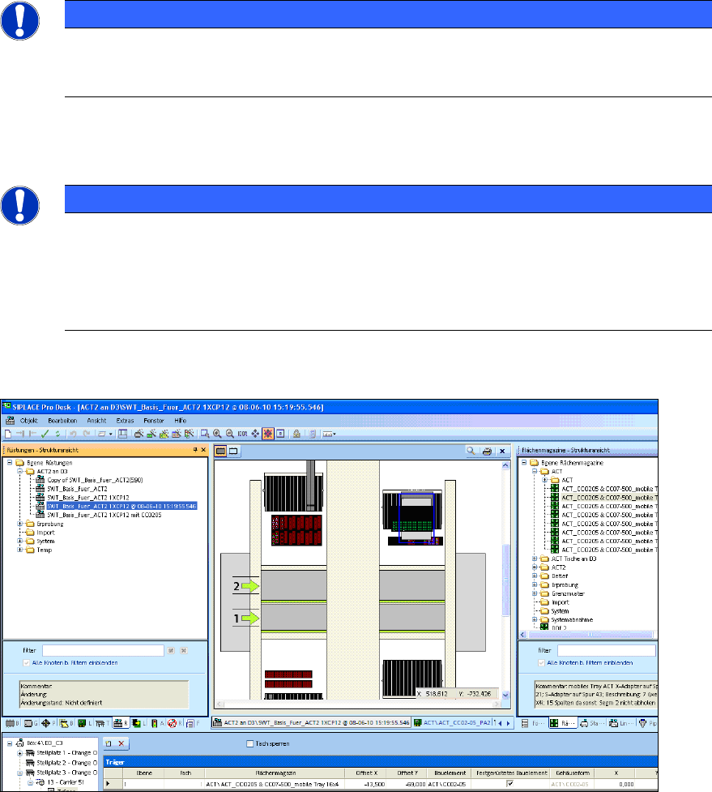Click the Offset X cell value -13,500
This screenshot has width=712, height=792.
coord(366,784)
